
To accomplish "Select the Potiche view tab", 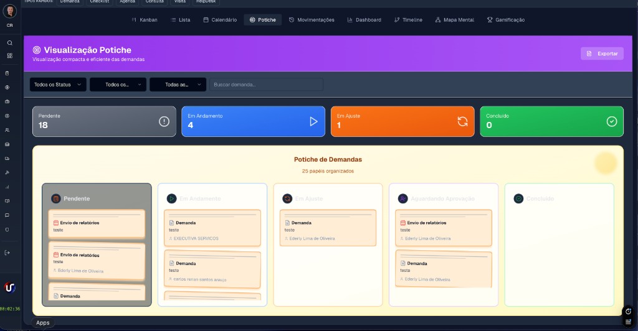I will [263, 20].
